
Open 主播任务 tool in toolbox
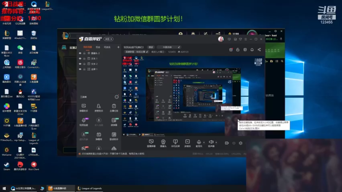point(114,108)
